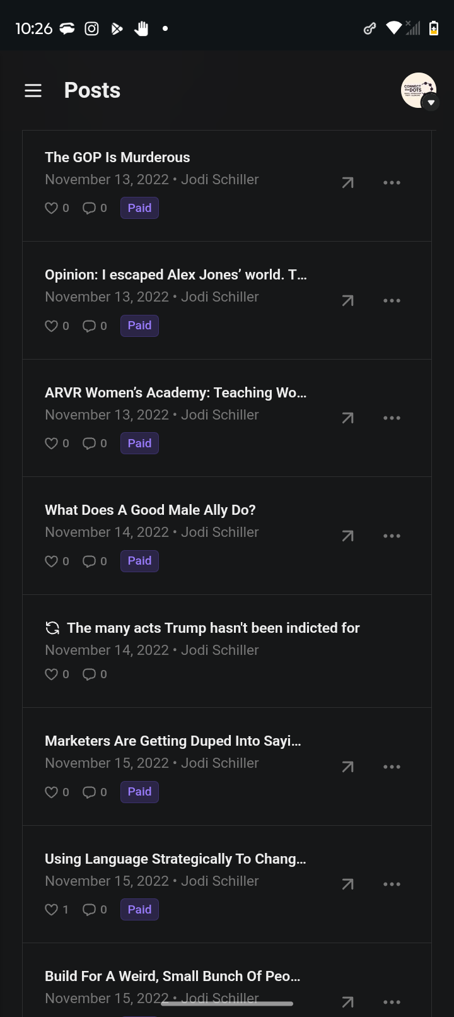Expand options menu for Alex Jones opinion post

click(392, 300)
